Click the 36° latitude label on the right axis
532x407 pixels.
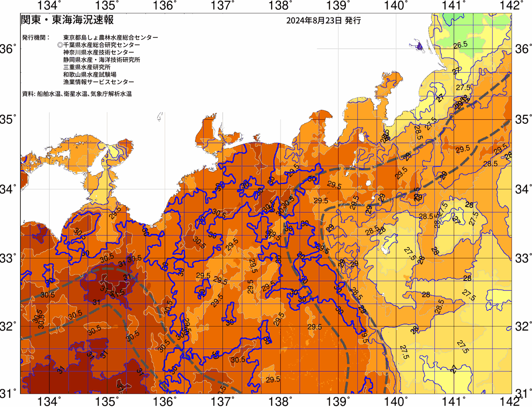point(523,49)
